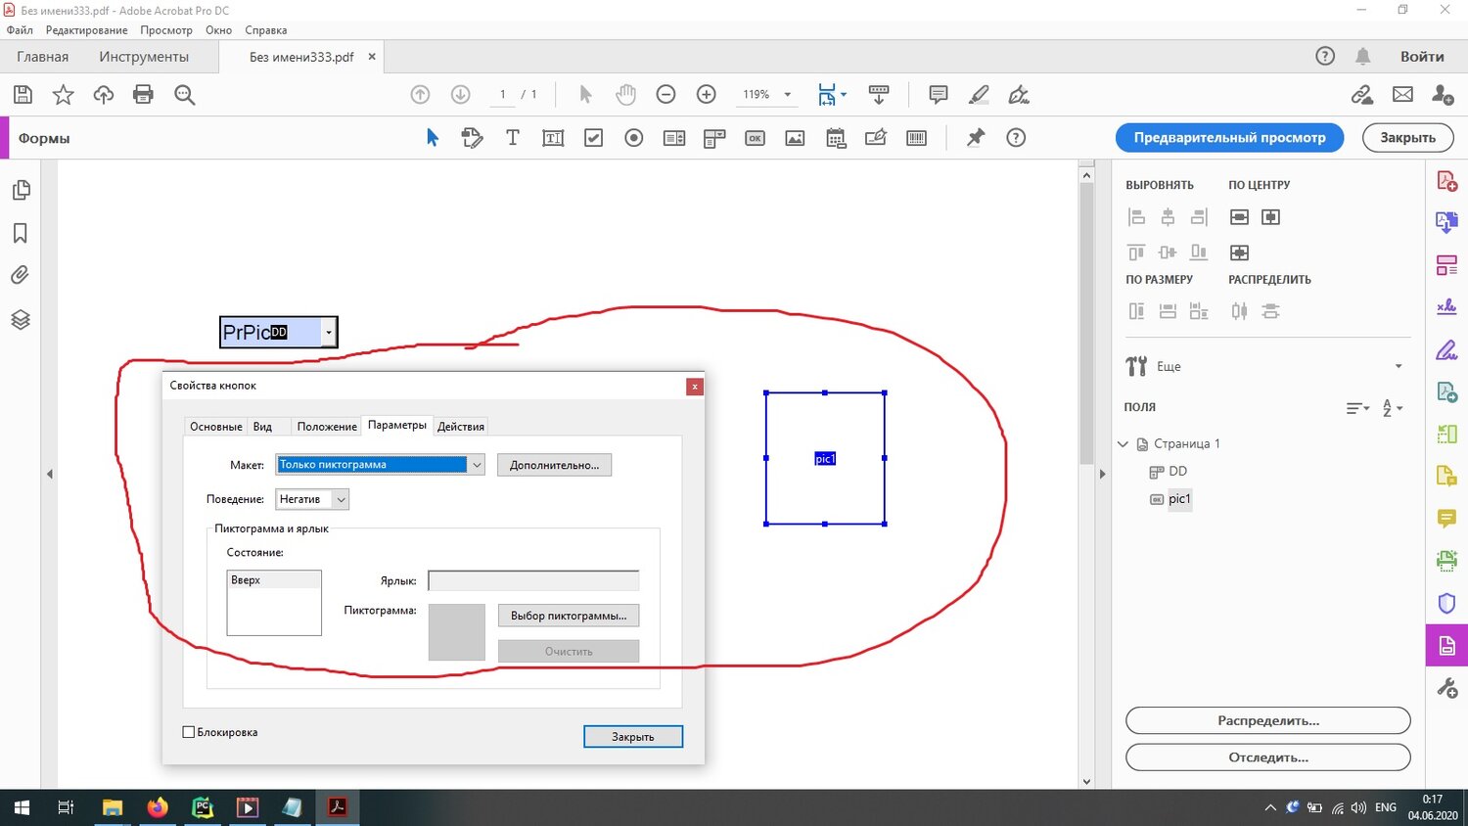
Task: Click the Предварительный просмотр button
Action: [1229, 138]
